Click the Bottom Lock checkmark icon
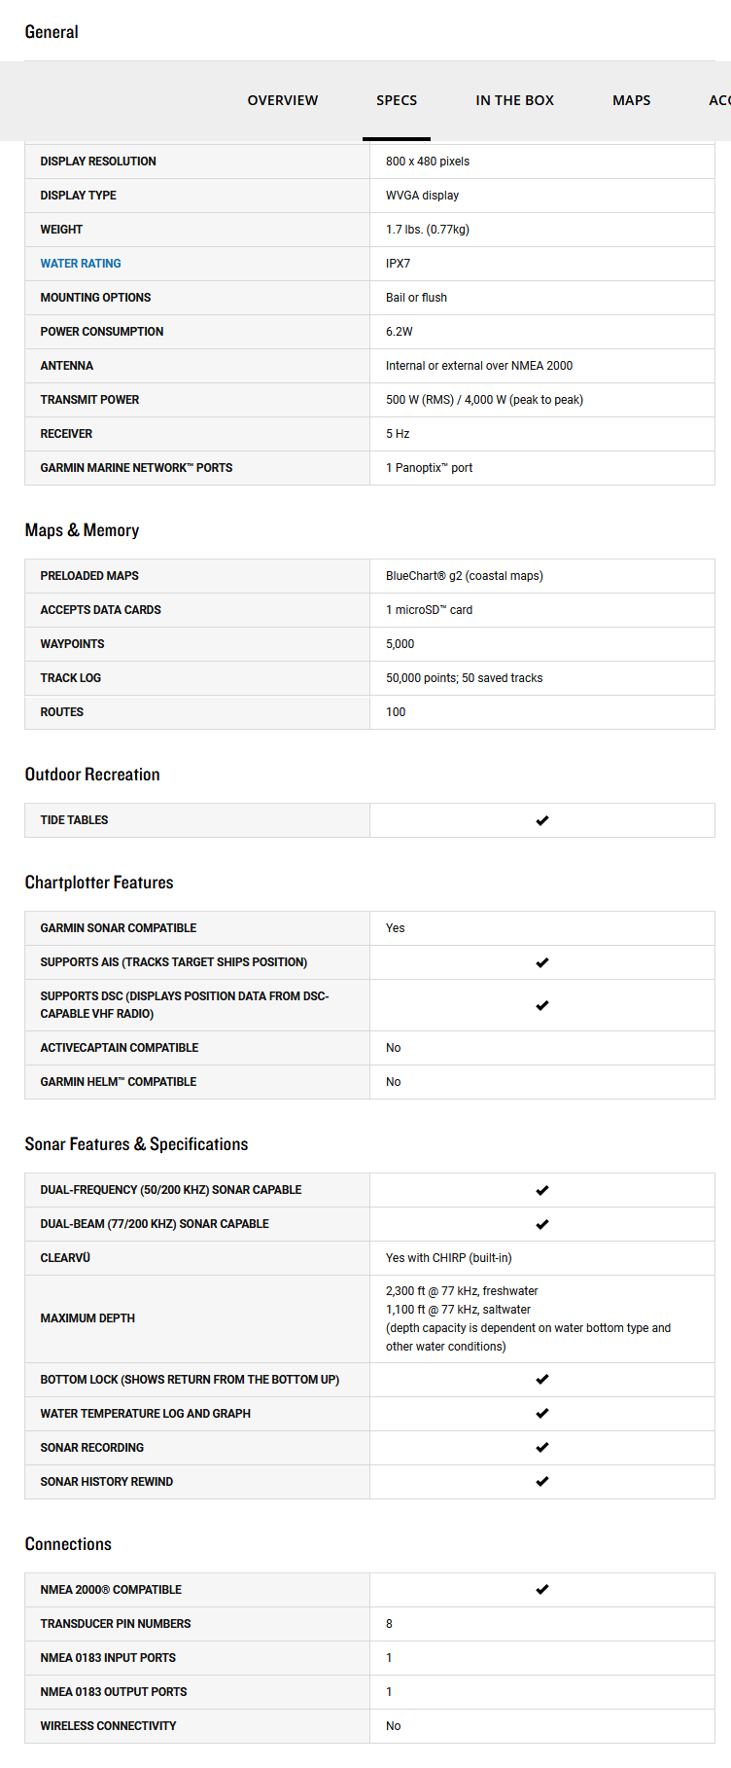The image size is (731, 1768). click(542, 1379)
